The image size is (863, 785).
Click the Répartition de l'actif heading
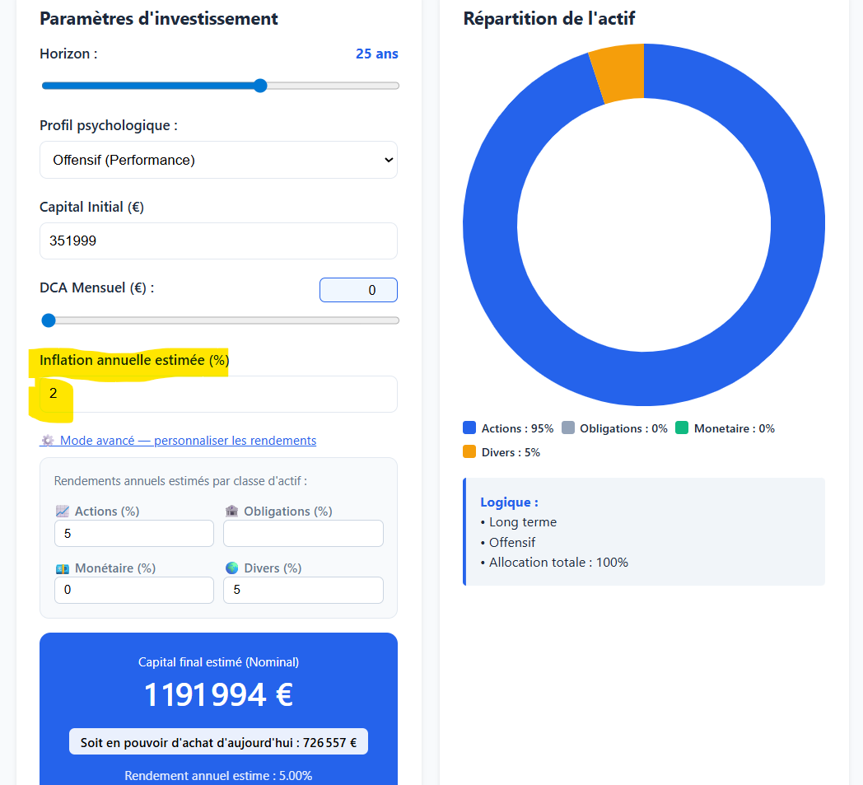[548, 19]
